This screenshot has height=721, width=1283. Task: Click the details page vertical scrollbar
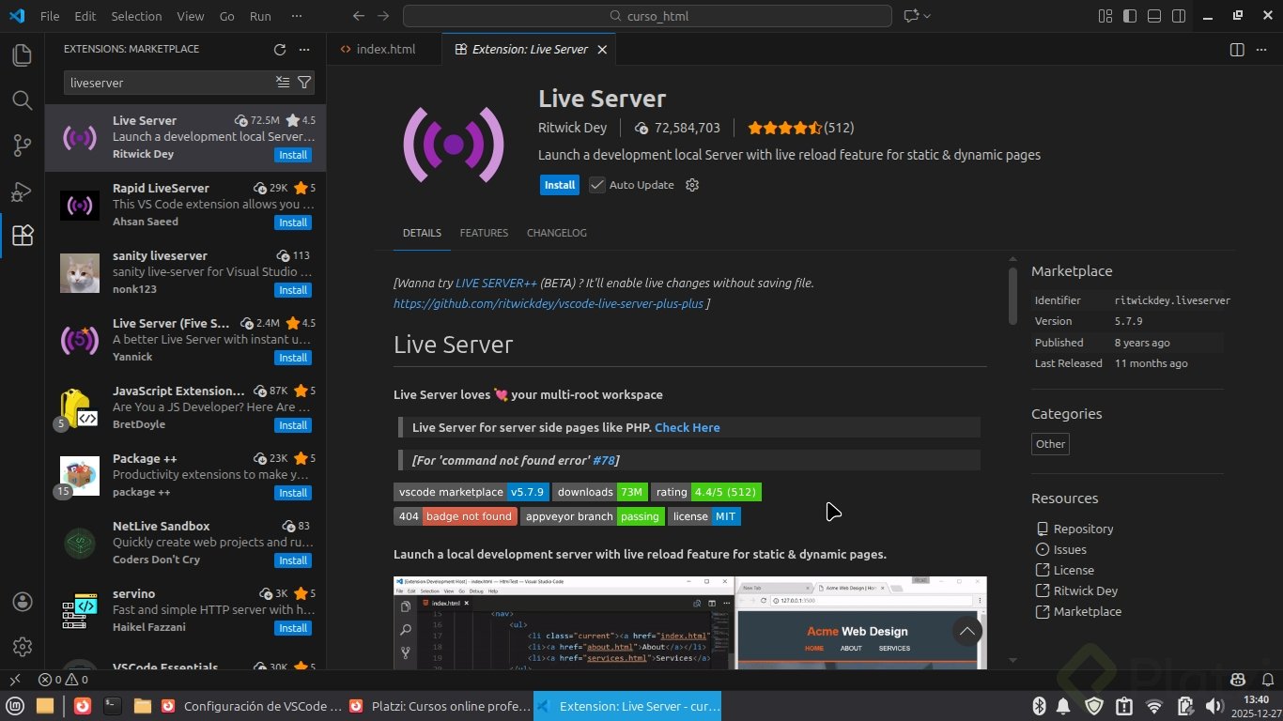(1012, 296)
